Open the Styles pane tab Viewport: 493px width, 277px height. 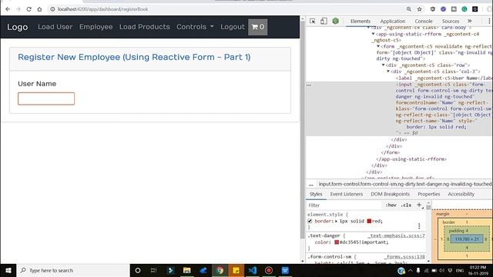point(316,194)
